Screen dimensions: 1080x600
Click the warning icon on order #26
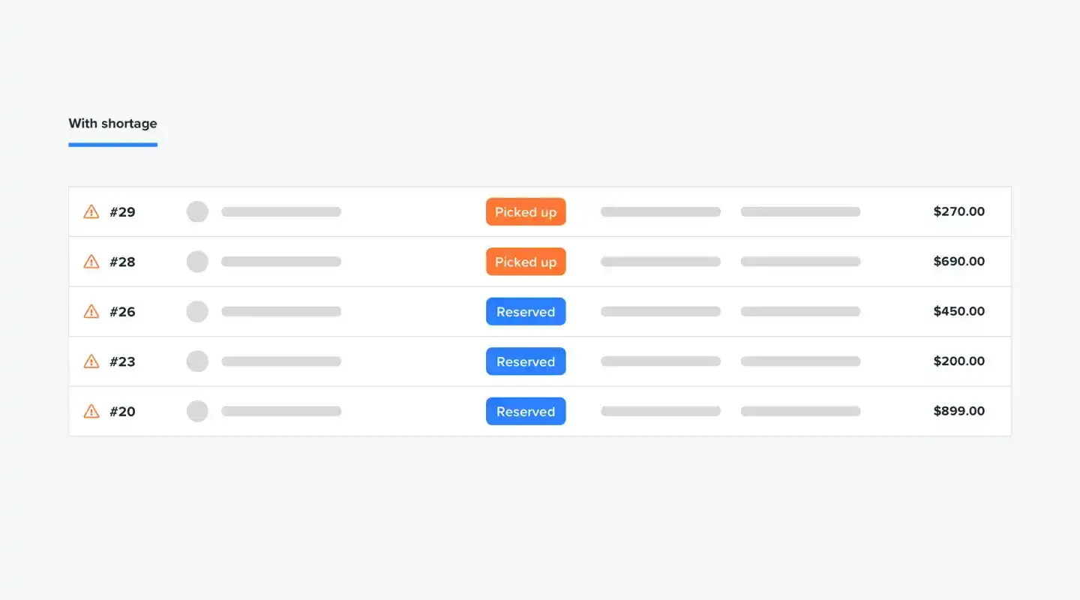point(91,311)
